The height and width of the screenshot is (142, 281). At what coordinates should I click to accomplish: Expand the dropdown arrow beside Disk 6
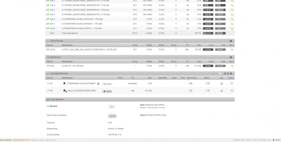[x=46, y=19]
